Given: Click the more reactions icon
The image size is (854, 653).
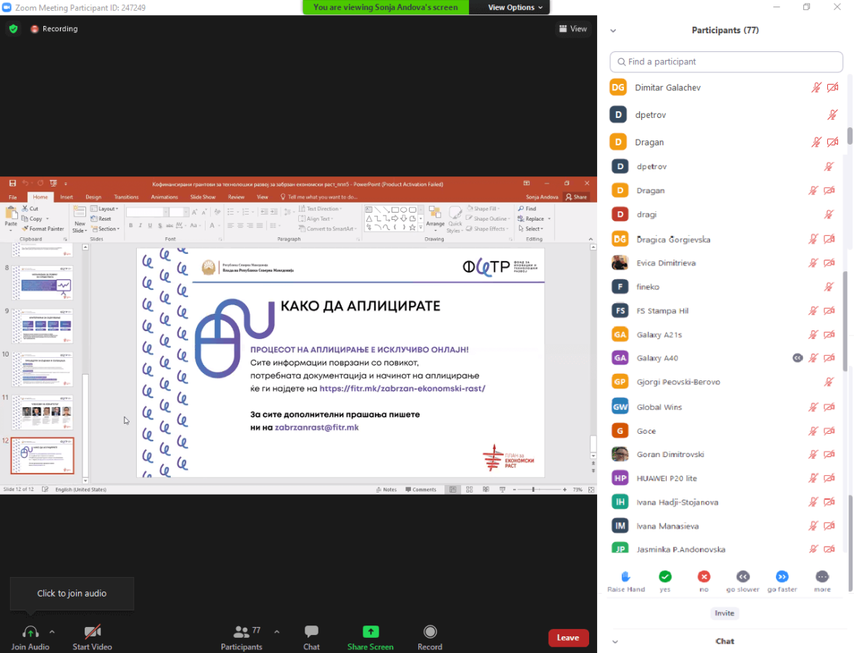Looking at the screenshot, I should coord(822,576).
